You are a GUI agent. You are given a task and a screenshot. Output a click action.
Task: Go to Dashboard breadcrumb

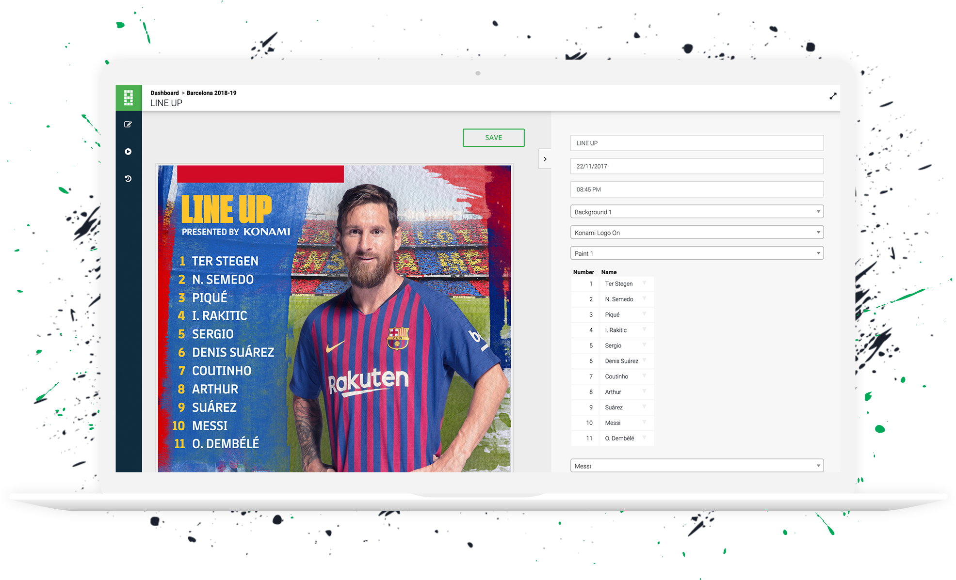click(164, 93)
